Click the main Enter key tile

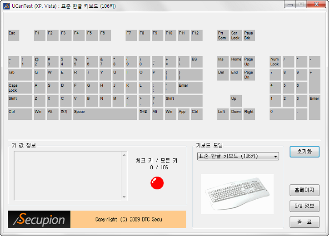tap(190, 88)
